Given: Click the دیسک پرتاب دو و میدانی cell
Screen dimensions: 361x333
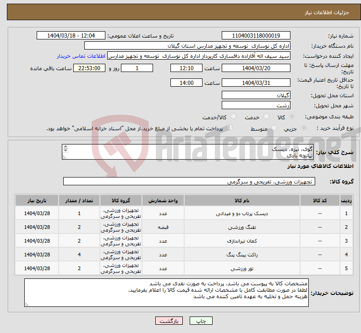Looking at the screenshot, I should pyautogui.click(x=242, y=213).
